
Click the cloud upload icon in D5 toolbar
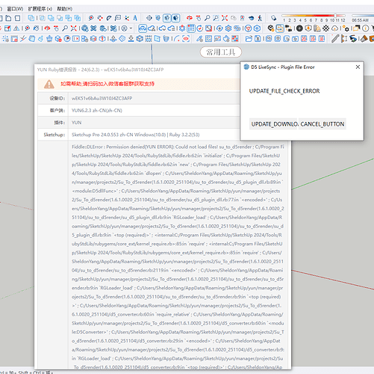coord(334,28)
